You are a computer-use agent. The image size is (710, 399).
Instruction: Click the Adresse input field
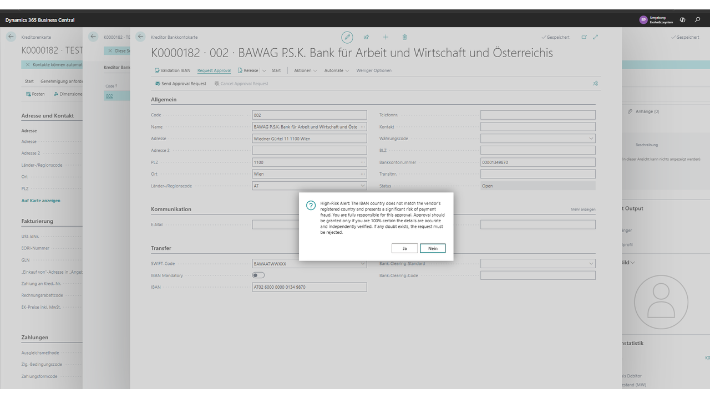click(x=310, y=139)
